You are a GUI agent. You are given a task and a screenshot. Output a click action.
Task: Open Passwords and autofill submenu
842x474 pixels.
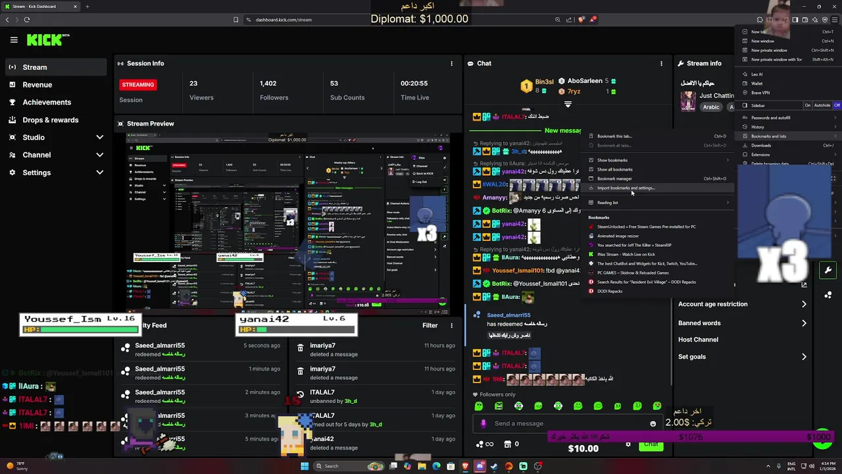[789, 118]
